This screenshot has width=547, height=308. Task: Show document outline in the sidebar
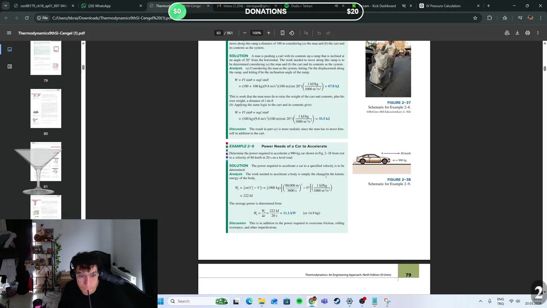pos(9,66)
